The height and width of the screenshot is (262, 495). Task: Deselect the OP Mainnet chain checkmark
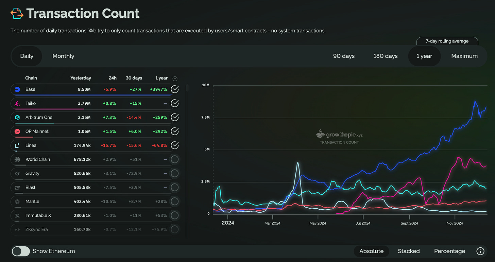[174, 131]
